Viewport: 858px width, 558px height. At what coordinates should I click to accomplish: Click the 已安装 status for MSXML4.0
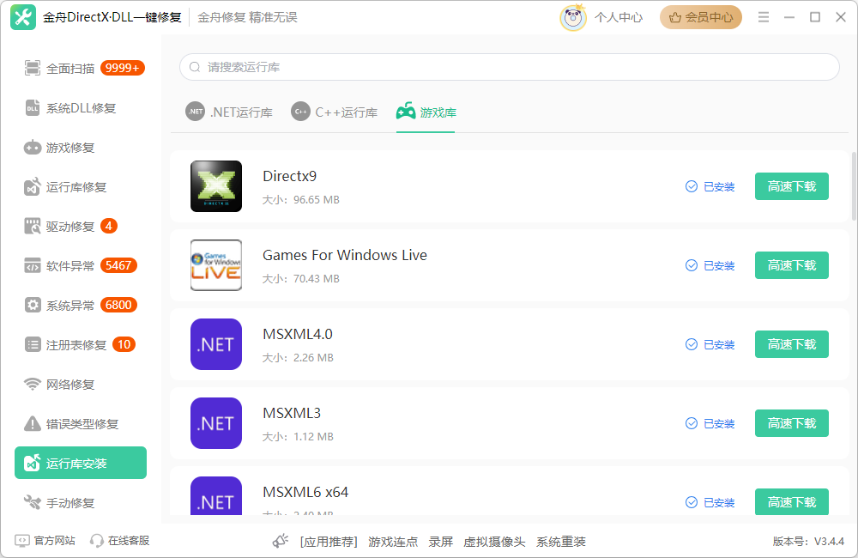click(x=710, y=344)
